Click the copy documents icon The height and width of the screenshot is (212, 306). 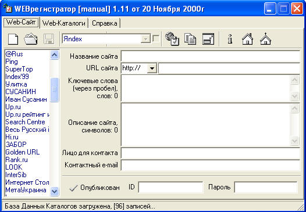(190, 39)
